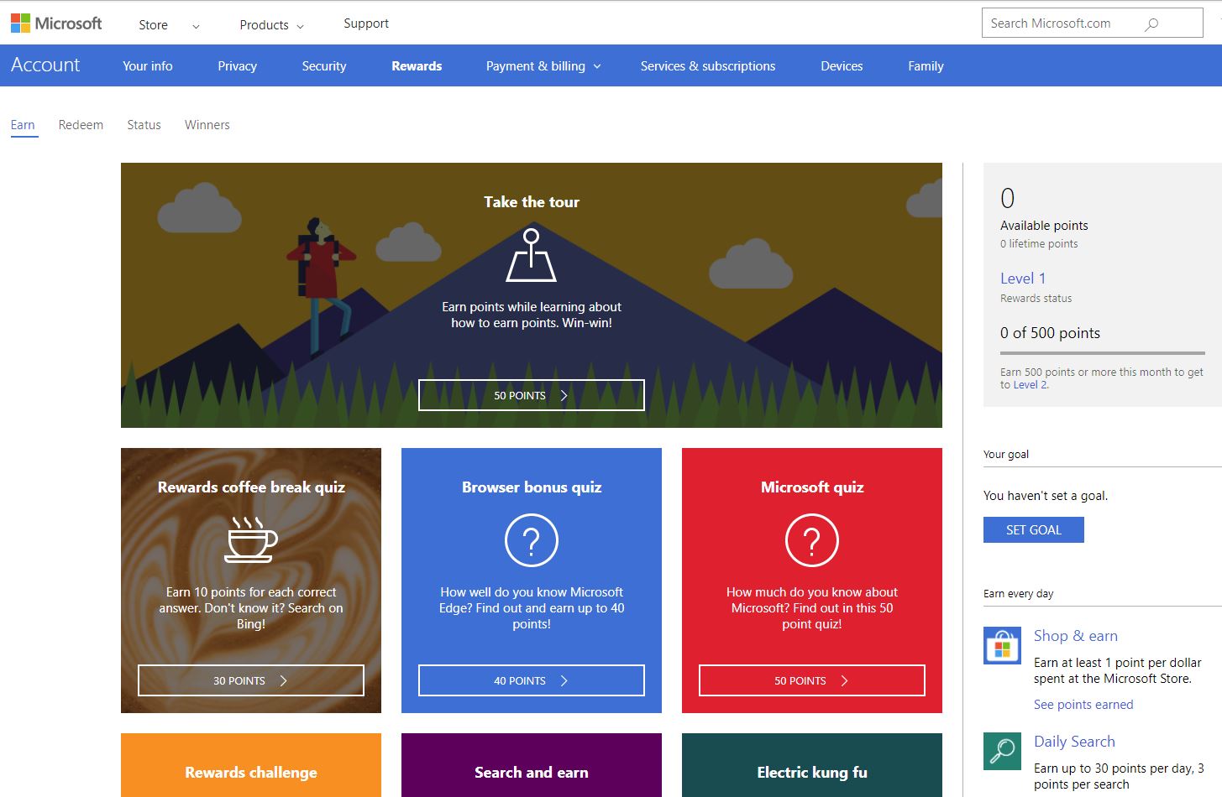Click the coffee cup icon
The image size is (1222, 797).
[251, 539]
